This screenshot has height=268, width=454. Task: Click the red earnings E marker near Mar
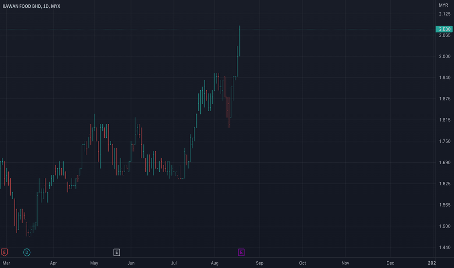(x=4, y=252)
